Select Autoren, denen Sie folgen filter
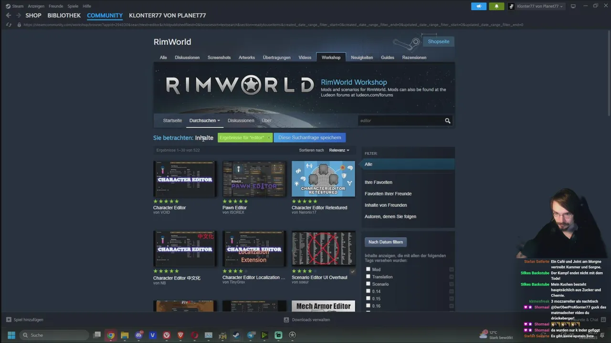Screen dimensions: 611x343 (x=390, y=217)
